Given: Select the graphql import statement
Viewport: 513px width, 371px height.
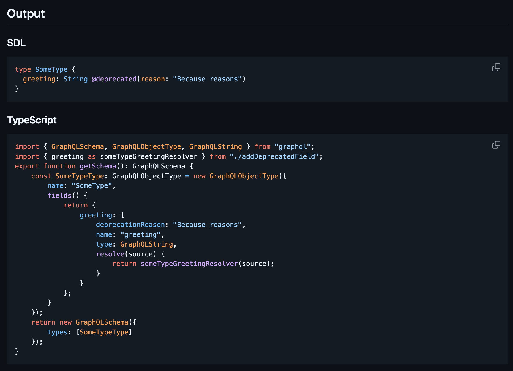Looking at the screenshot, I should pyautogui.click(x=165, y=146).
